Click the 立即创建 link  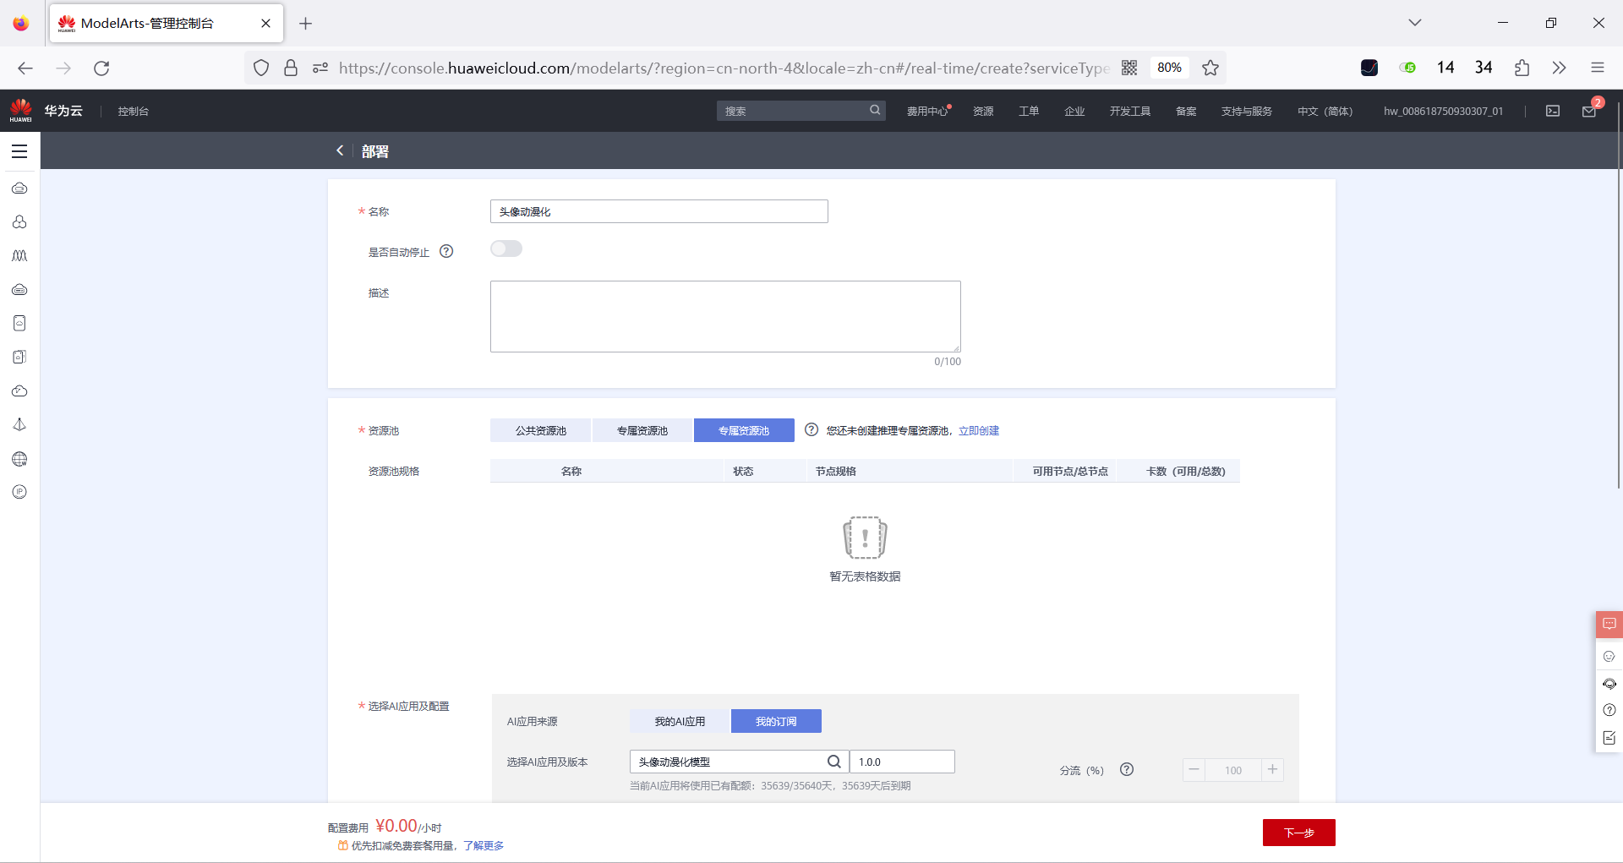(x=979, y=430)
